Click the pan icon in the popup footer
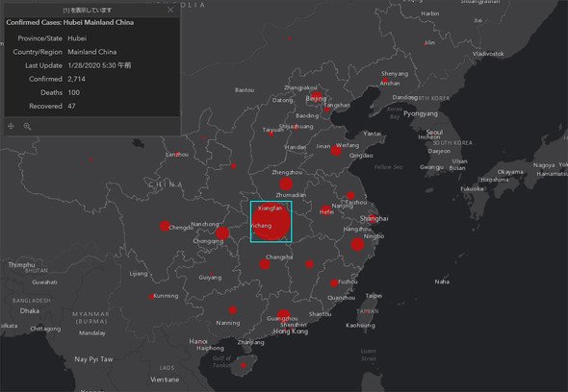The height and width of the screenshot is (392, 568). point(11,126)
